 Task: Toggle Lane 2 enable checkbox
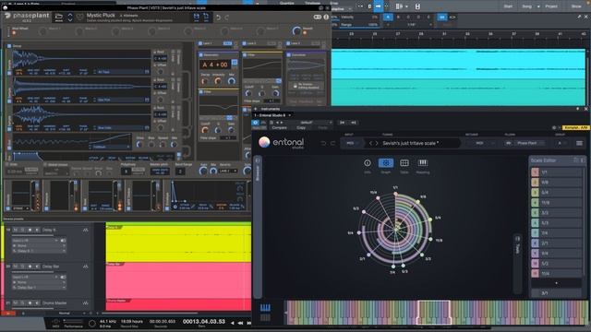244,43
